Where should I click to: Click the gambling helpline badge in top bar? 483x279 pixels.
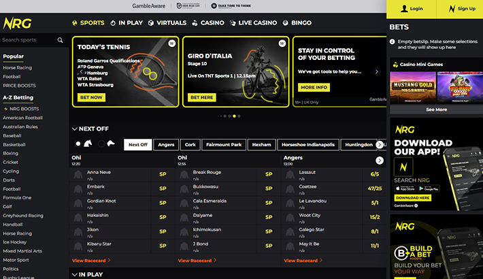coord(188,6)
